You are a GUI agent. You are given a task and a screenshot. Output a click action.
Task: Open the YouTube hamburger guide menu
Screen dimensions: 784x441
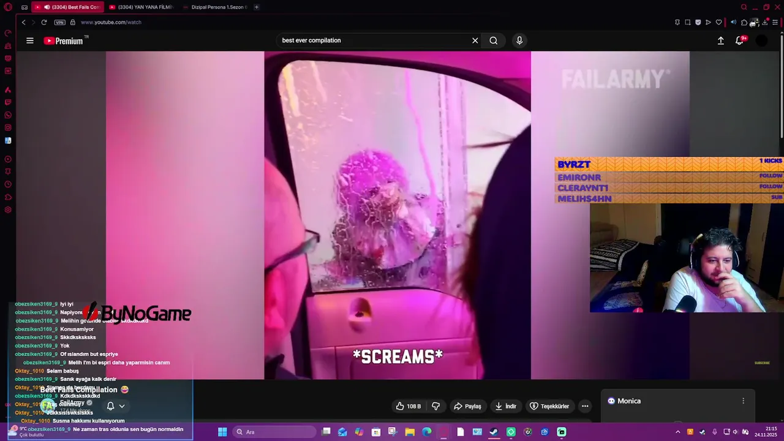tap(30, 40)
